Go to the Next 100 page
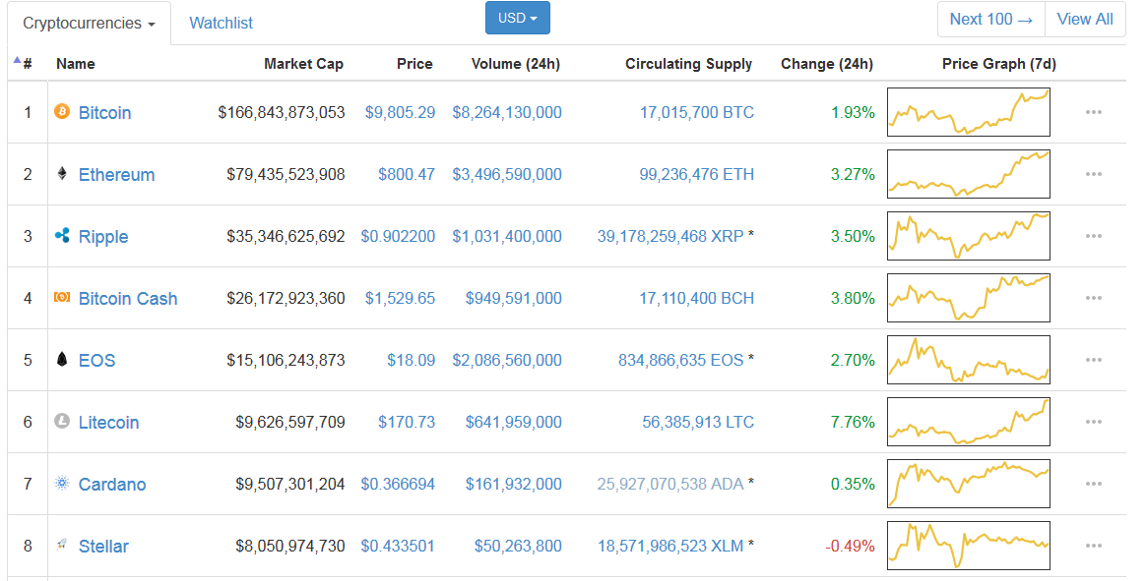 click(x=991, y=20)
